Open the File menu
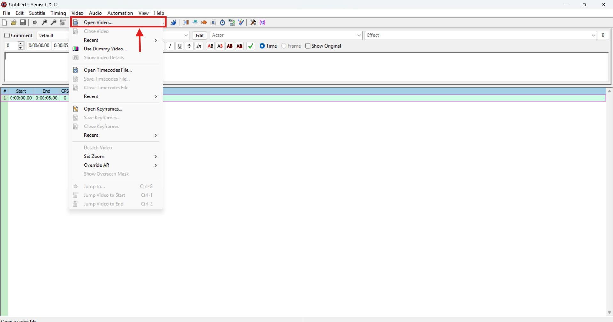This screenshot has width=613, height=322. click(x=6, y=13)
